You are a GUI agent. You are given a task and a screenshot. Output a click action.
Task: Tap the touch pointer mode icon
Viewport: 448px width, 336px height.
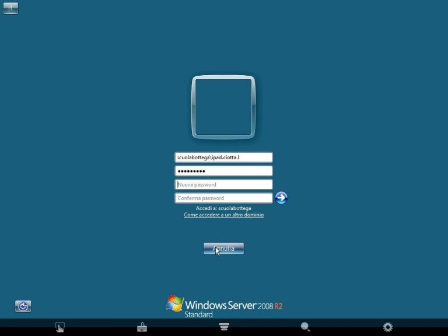[x=60, y=327]
